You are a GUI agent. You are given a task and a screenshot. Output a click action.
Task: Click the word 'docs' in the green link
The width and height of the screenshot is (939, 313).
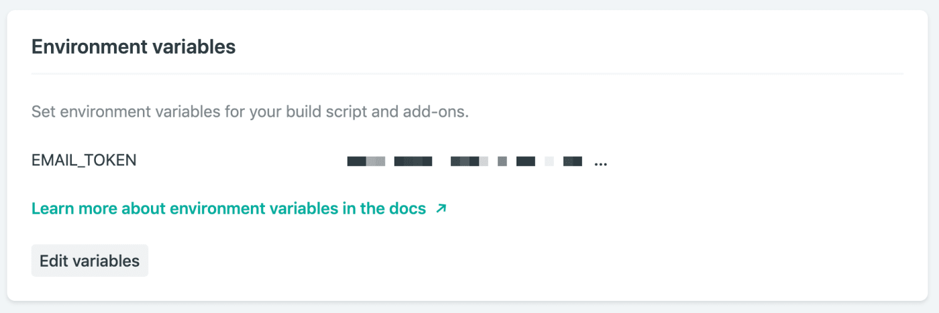click(x=406, y=208)
